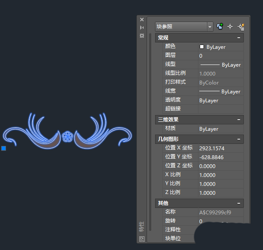Edit the 旋转 value field

point(221,221)
